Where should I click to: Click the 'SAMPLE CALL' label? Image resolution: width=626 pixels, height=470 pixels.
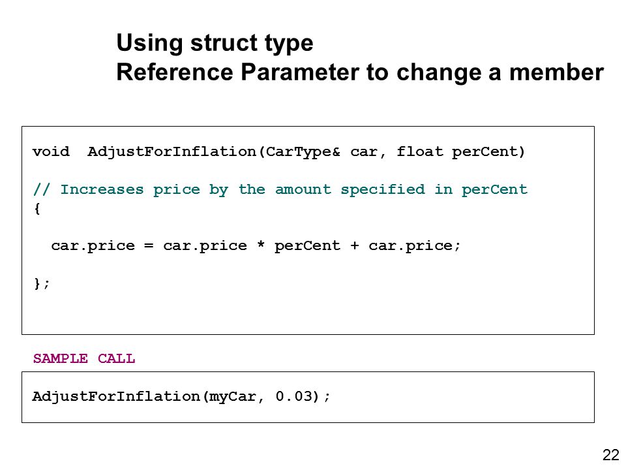pos(84,358)
